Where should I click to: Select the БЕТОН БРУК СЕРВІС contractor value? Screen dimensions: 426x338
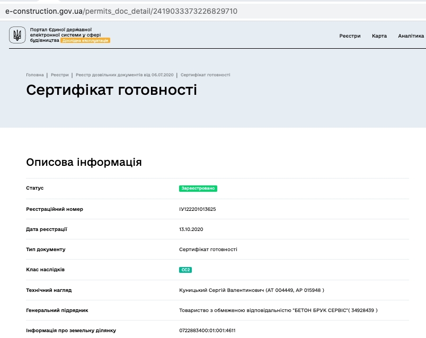(x=278, y=310)
